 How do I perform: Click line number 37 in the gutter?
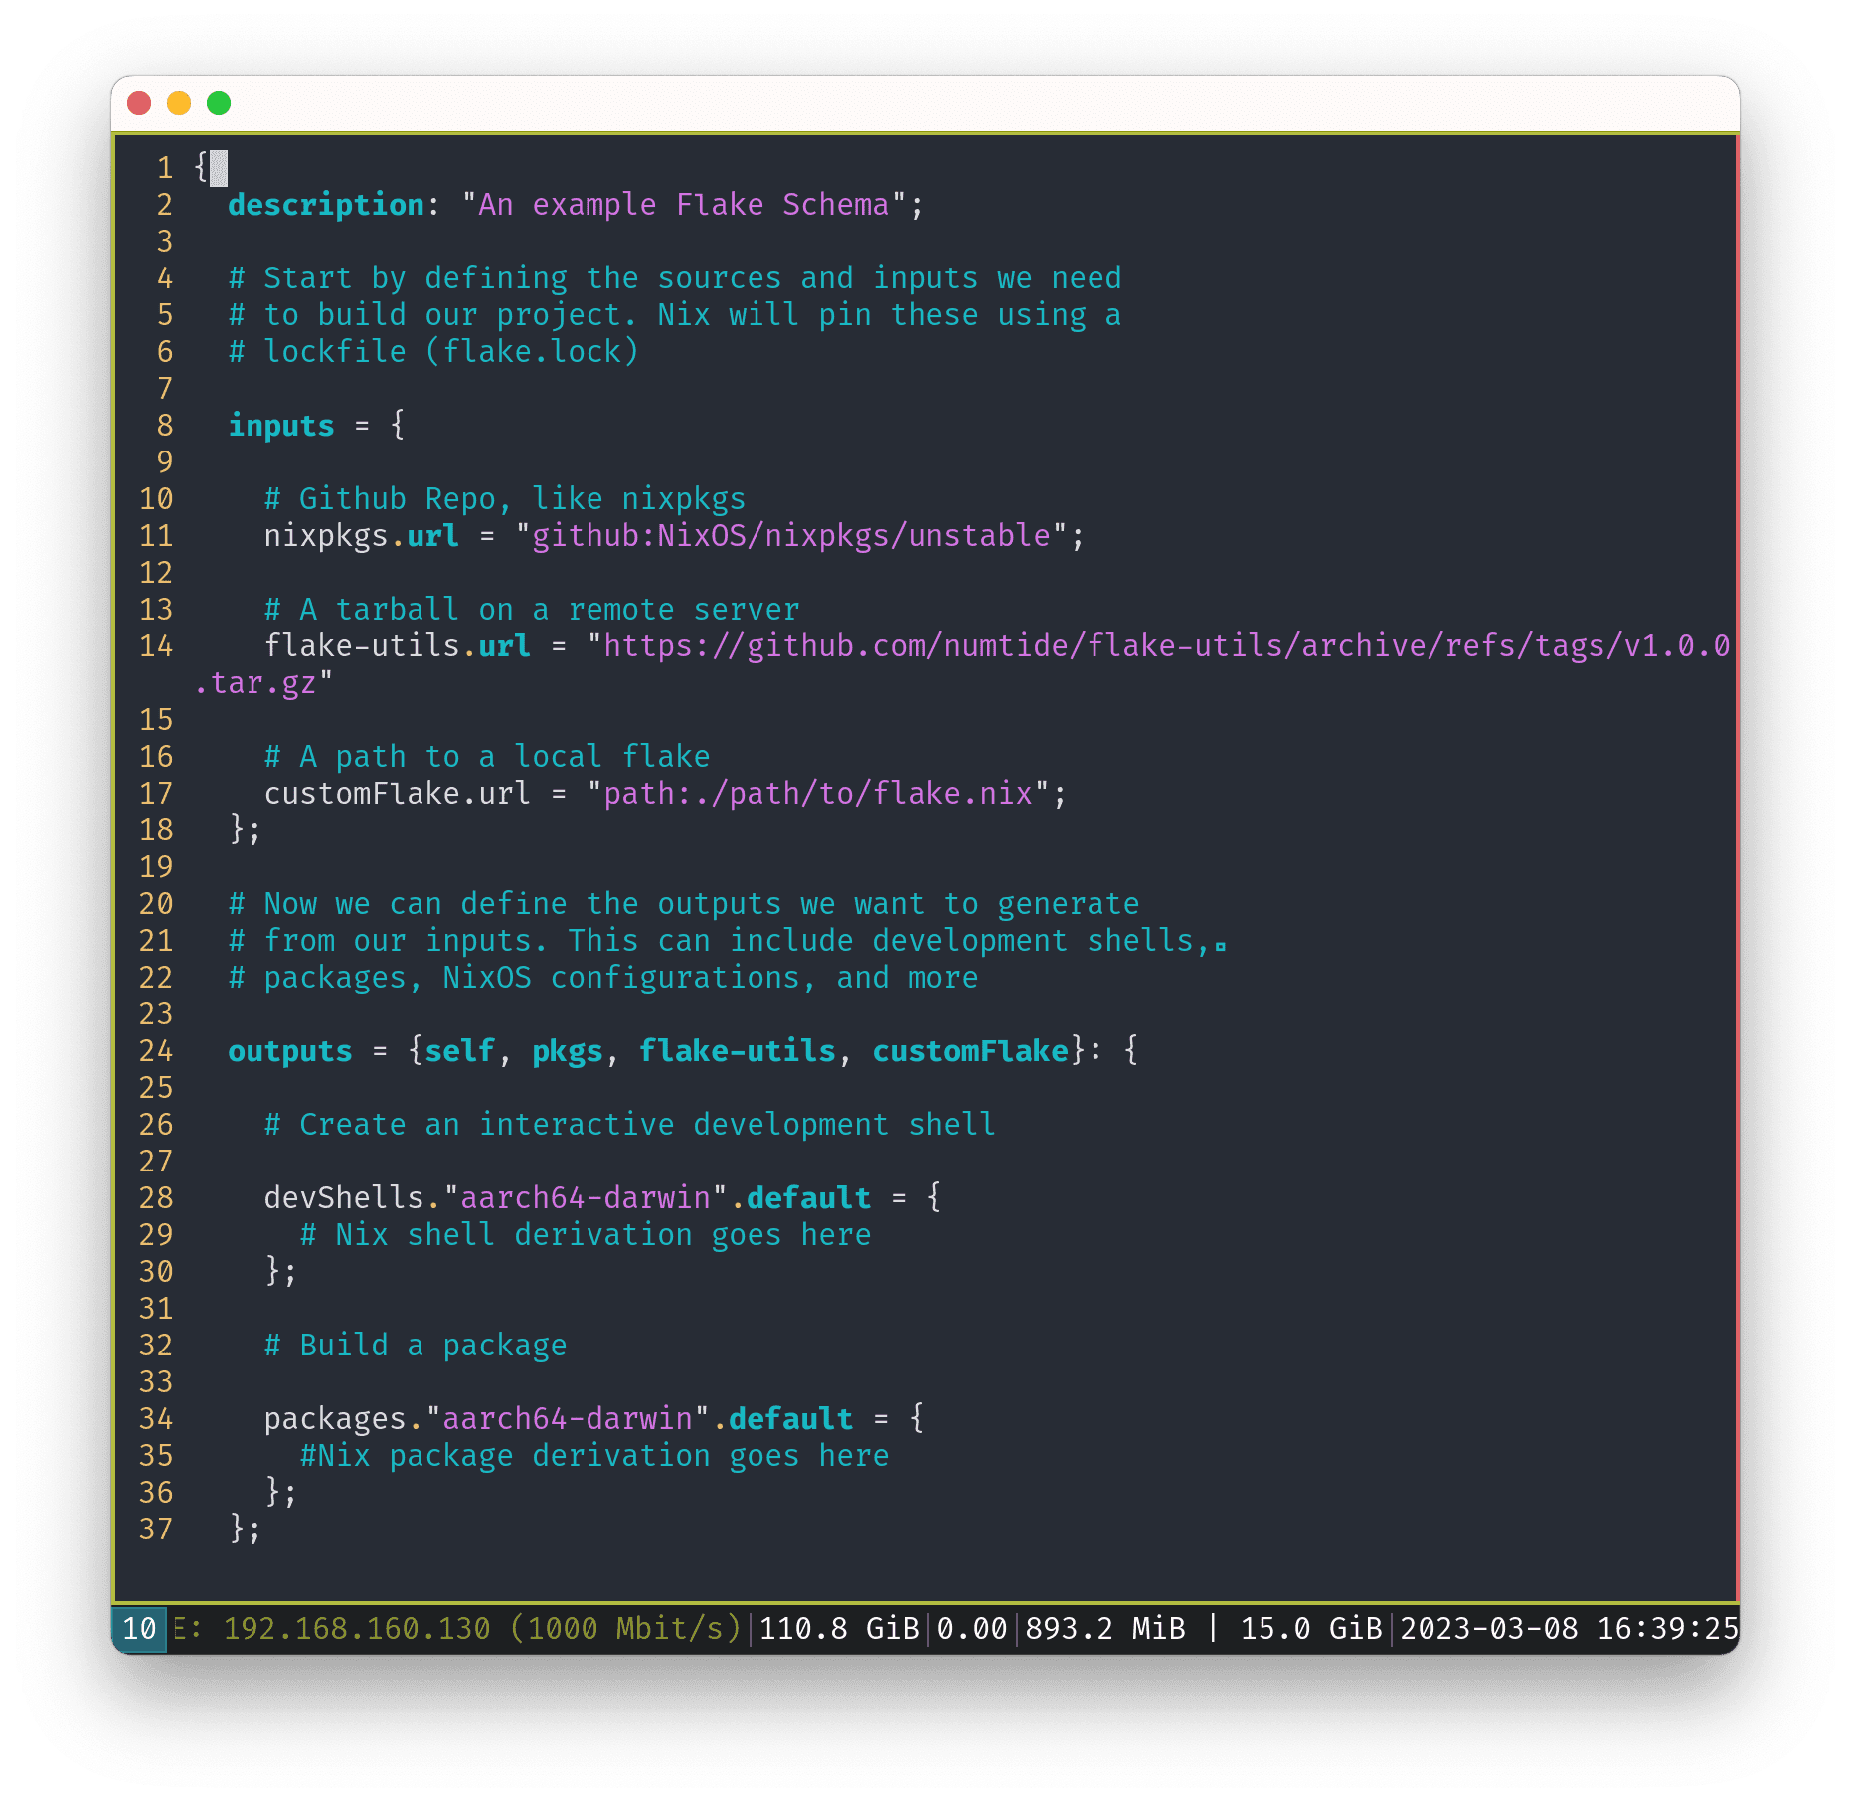[x=156, y=1530]
